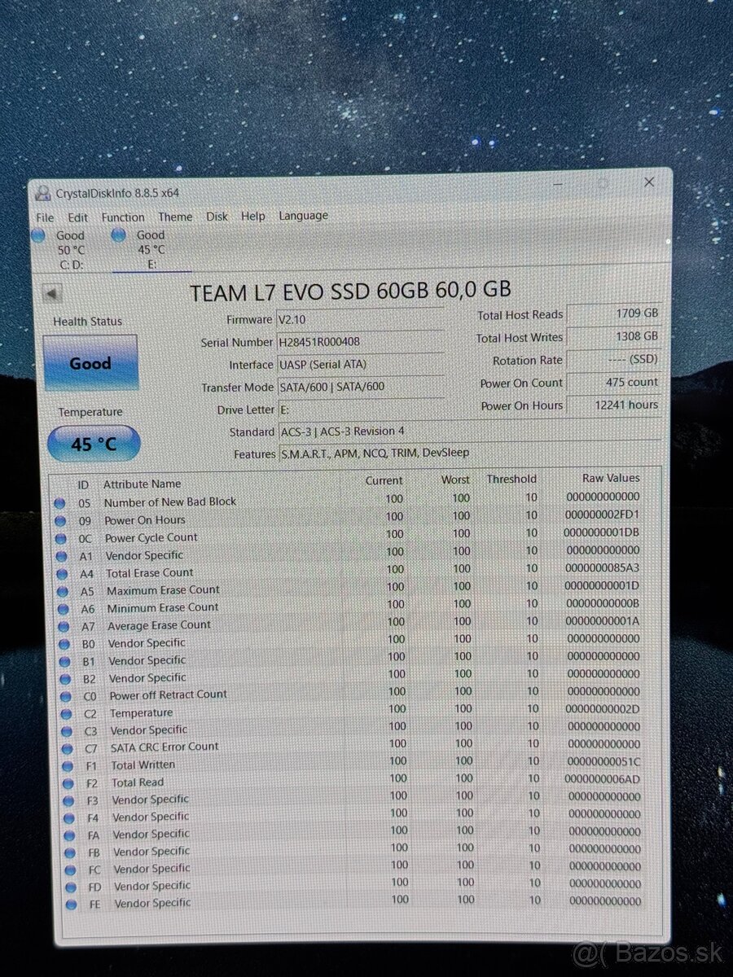Click status dot for row ID A1
Screen dimensions: 733x977
pyautogui.click(x=61, y=557)
